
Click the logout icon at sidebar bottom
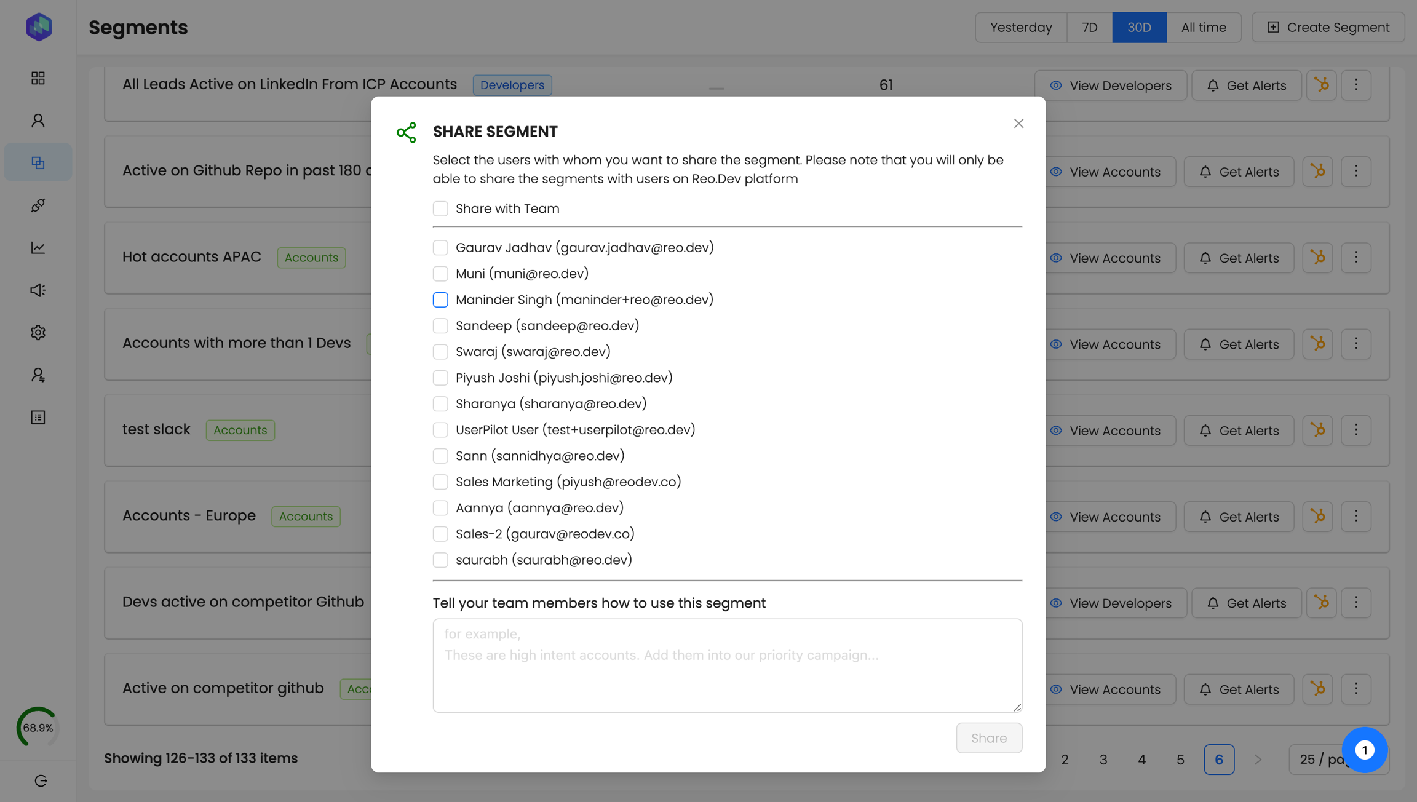41,780
